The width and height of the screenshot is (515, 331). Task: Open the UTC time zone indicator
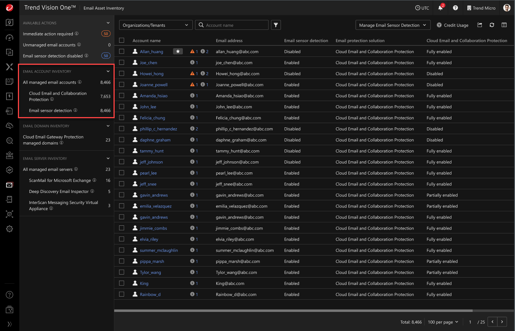point(422,8)
